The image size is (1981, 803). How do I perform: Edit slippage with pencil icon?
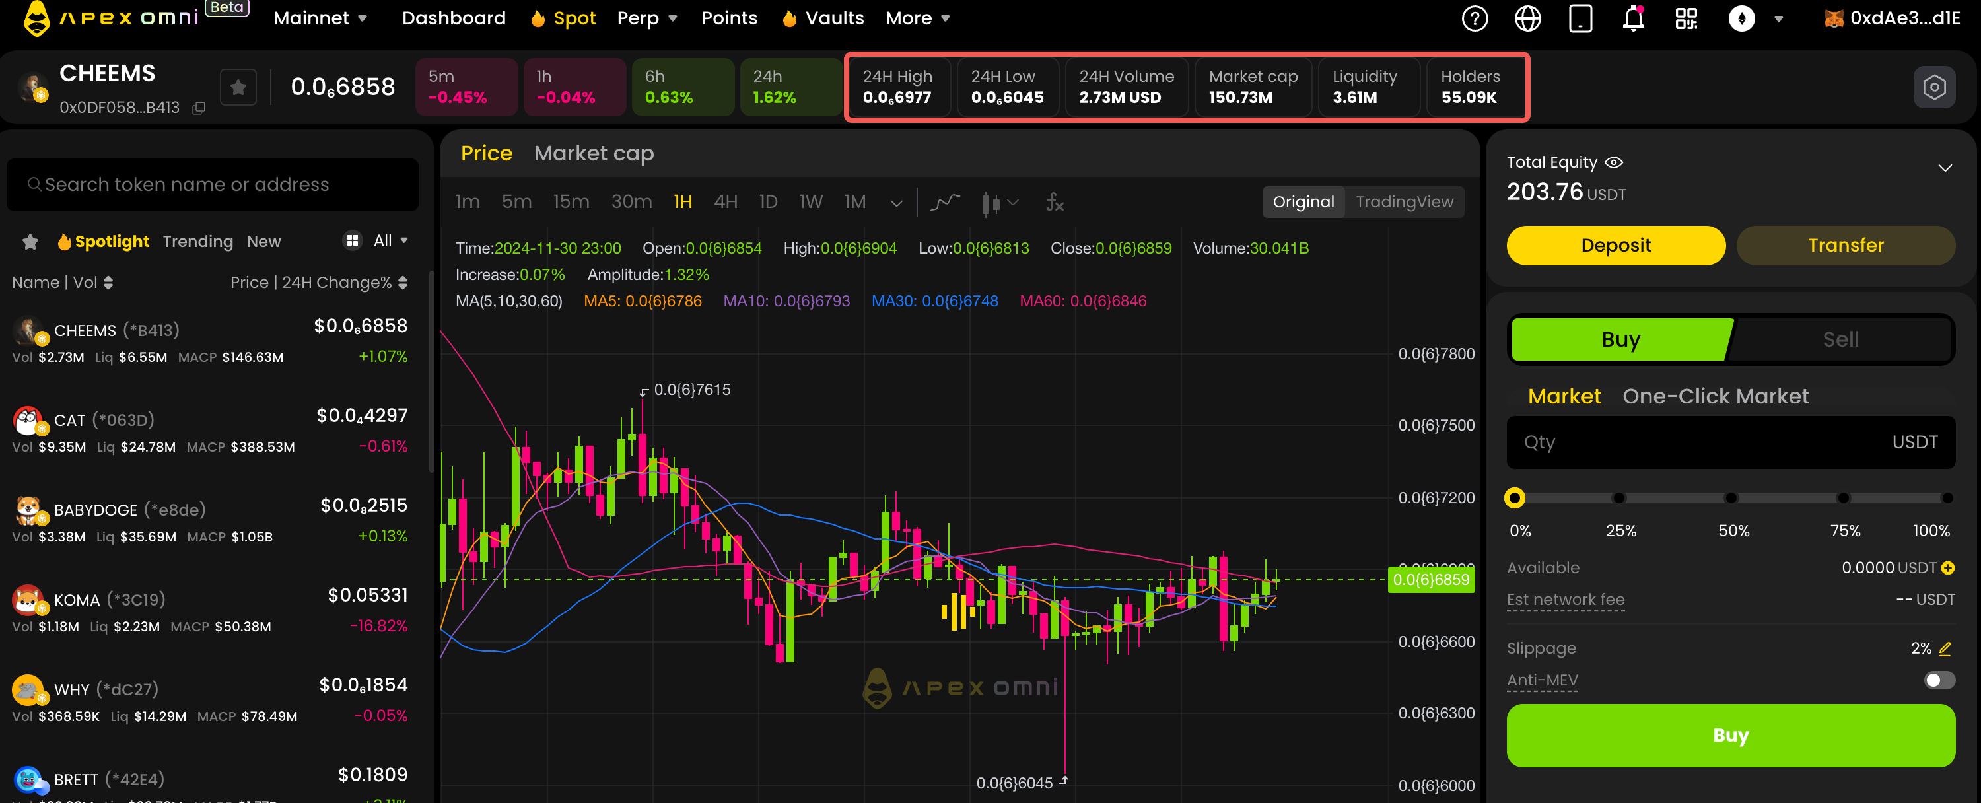coord(1945,648)
